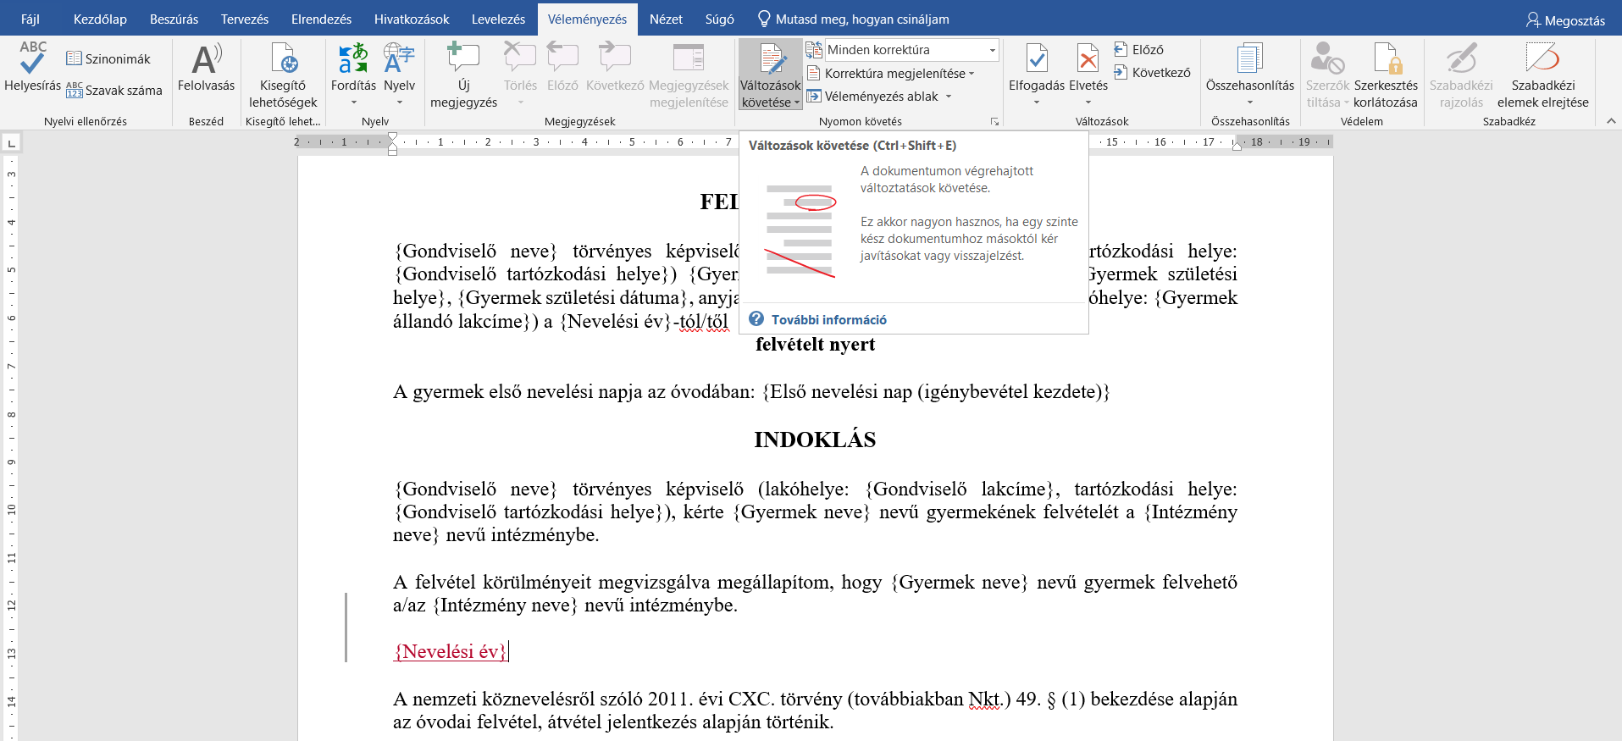The width and height of the screenshot is (1622, 741).
Task: Click Mutasd meg, hogyan csináljam search box
Action: pyautogui.click(x=853, y=19)
